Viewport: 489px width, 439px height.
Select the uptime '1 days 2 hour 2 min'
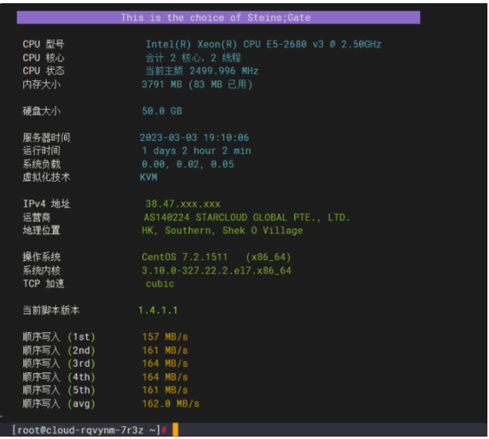coord(196,151)
